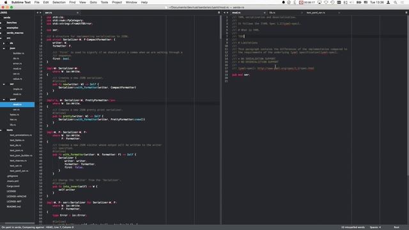
Task: Open value.rs in the sidebar
Action: (17, 79)
